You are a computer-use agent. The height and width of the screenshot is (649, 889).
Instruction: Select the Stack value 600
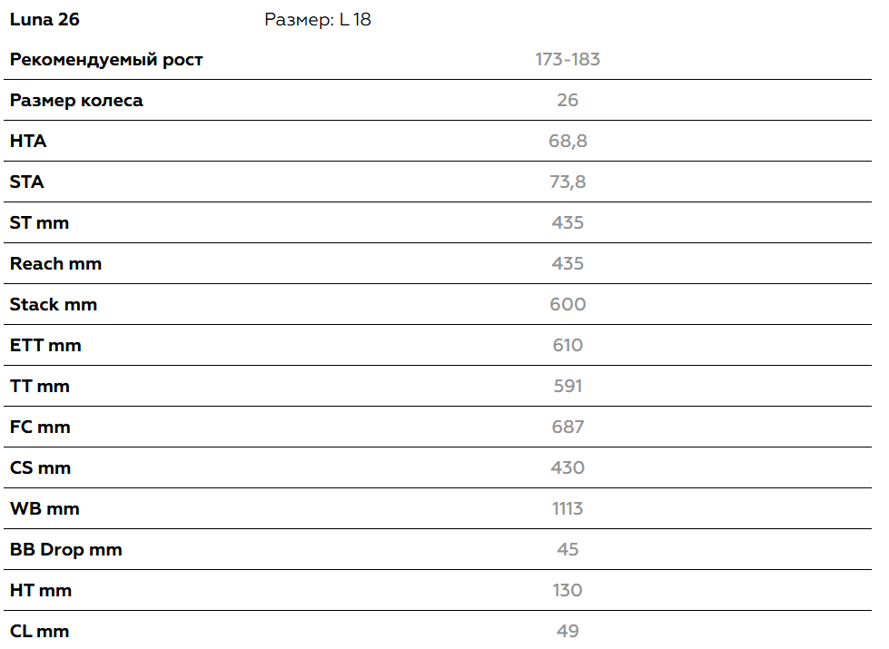[568, 305]
